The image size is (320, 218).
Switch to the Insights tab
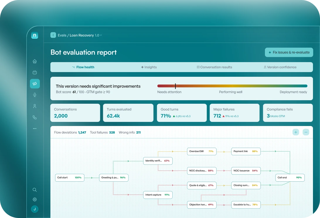149,67
